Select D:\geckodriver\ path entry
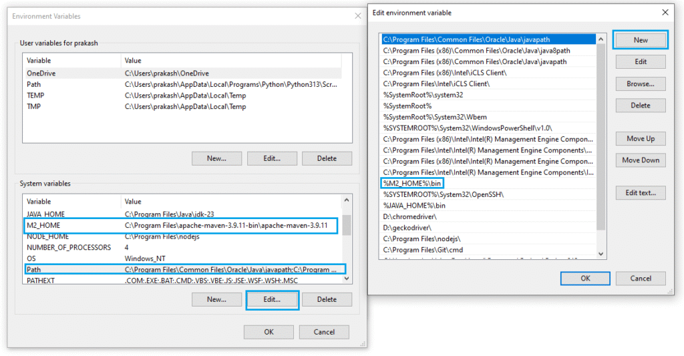 488,227
